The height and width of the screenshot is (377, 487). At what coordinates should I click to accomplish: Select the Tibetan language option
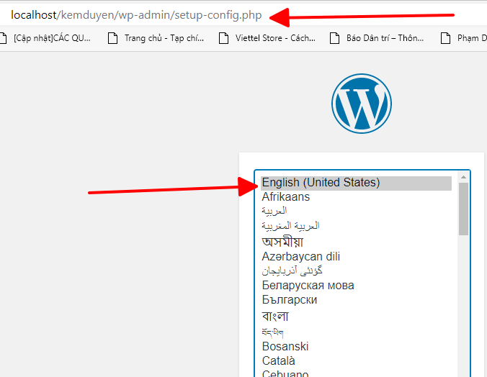[x=356, y=332]
